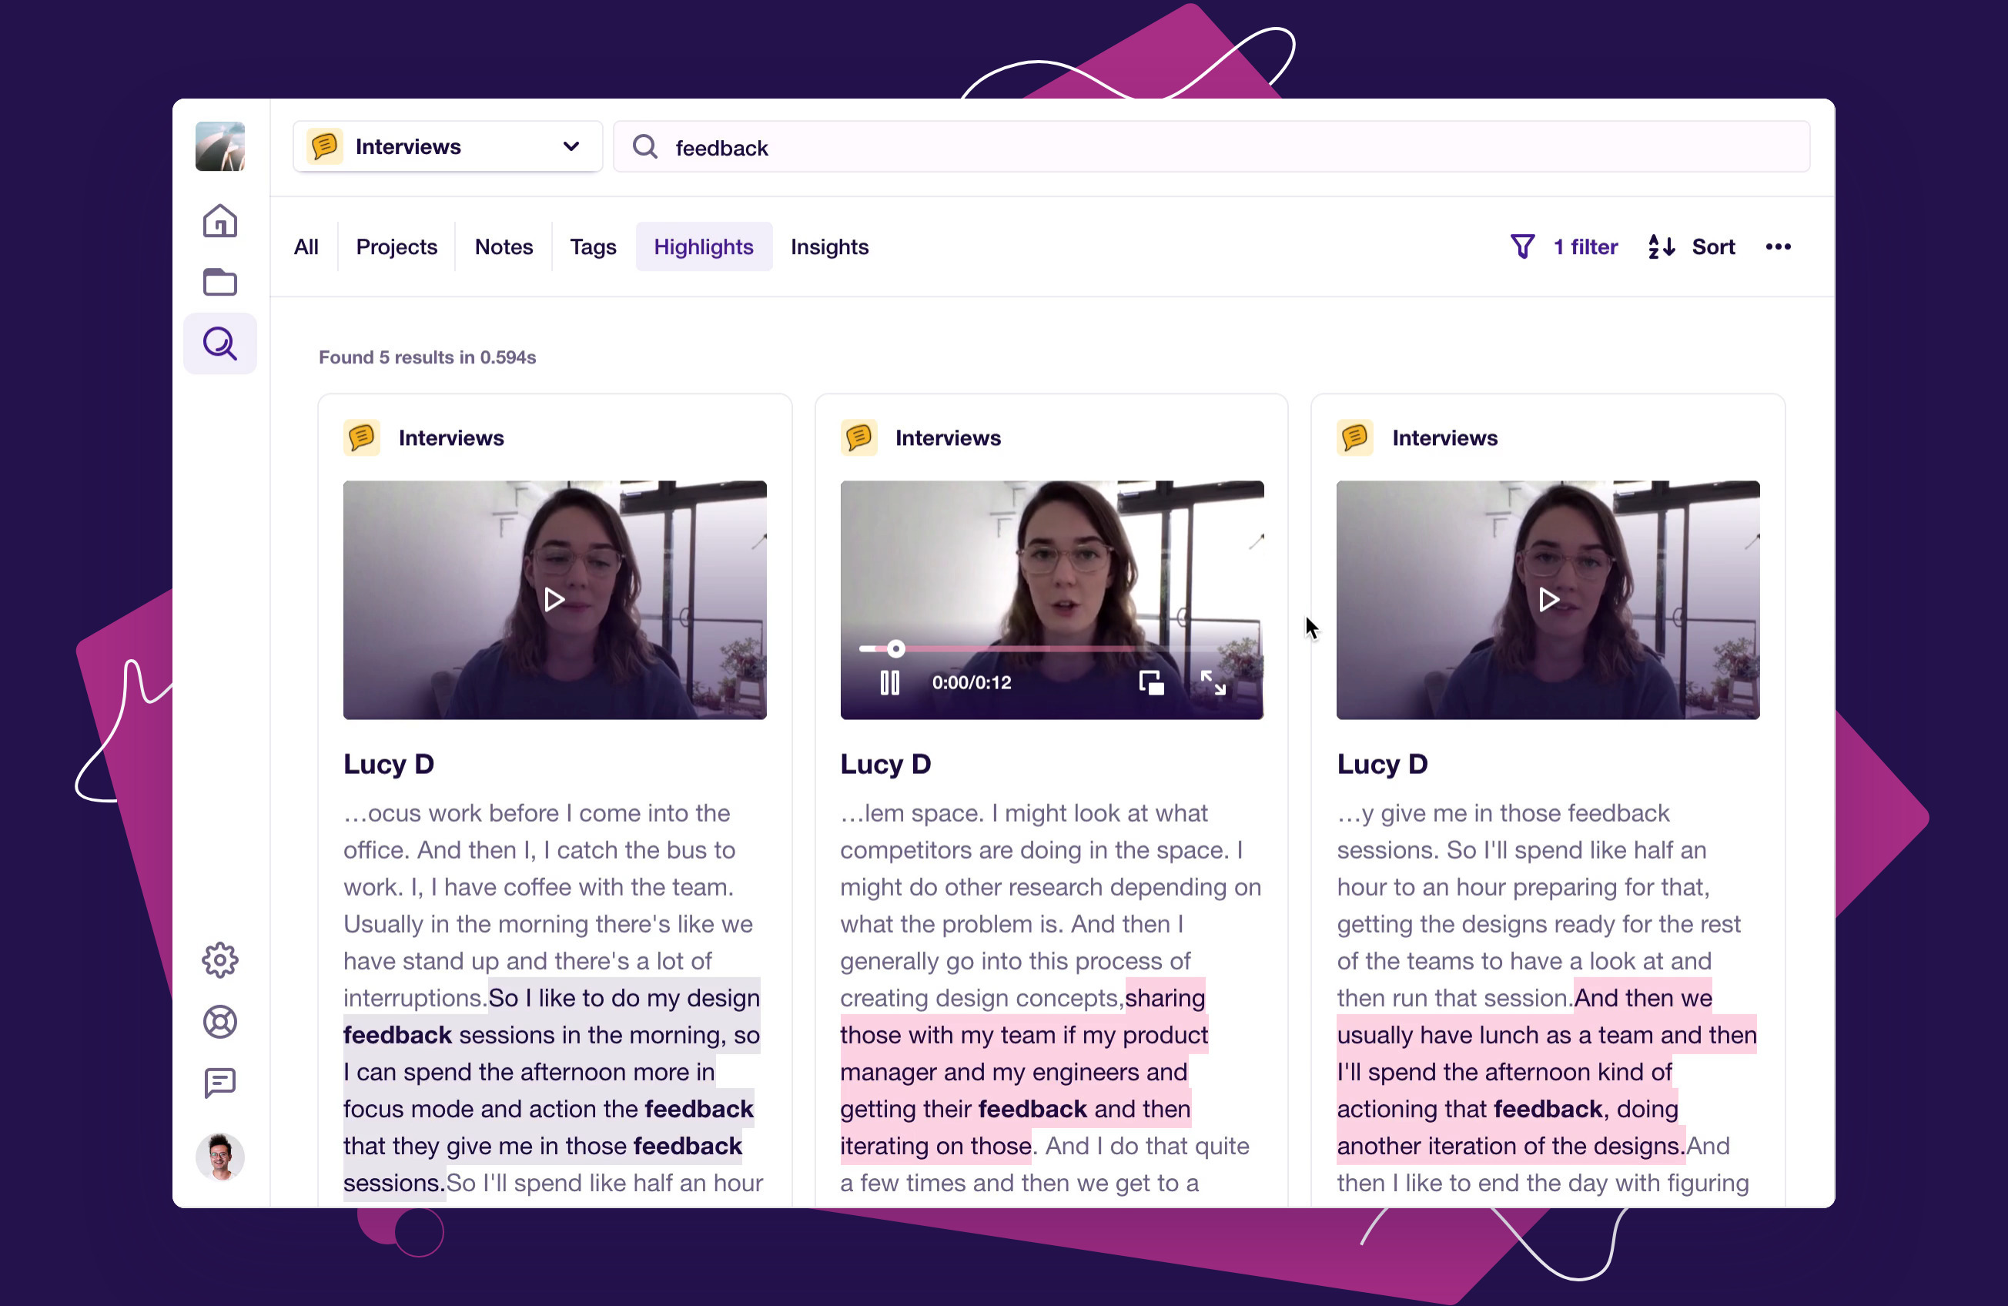Viewport: 2008px width, 1306px height.
Task: Open the help lifebuoy icon
Action: pyautogui.click(x=219, y=1022)
